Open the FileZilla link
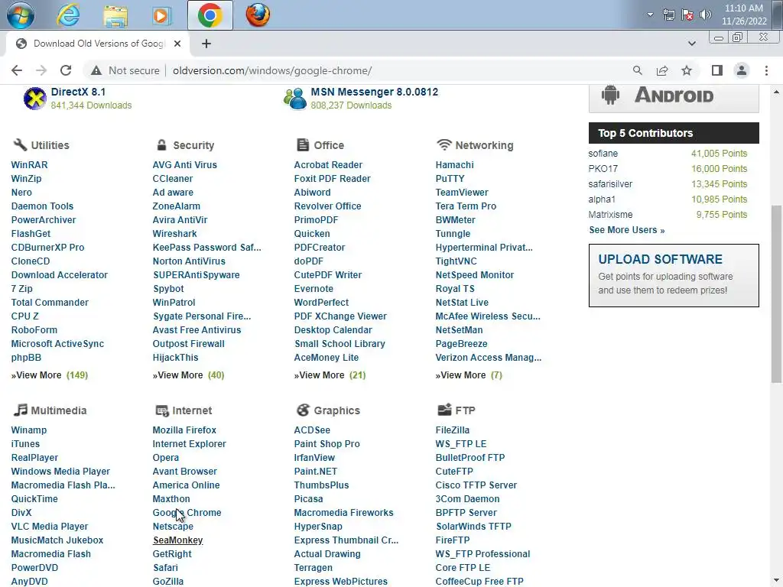 pos(452,430)
